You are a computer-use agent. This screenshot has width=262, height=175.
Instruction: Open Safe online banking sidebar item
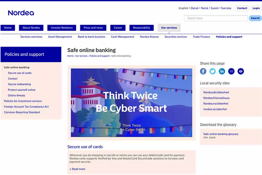17,68
